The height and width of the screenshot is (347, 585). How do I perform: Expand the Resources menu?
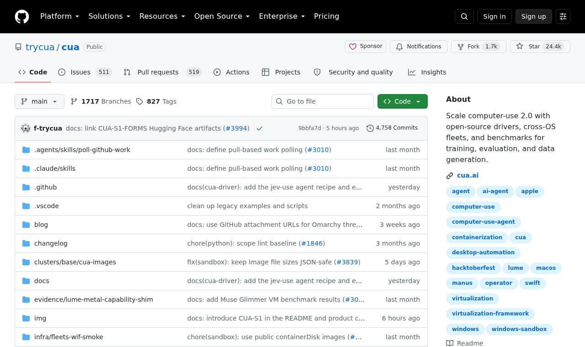pos(162,16)
